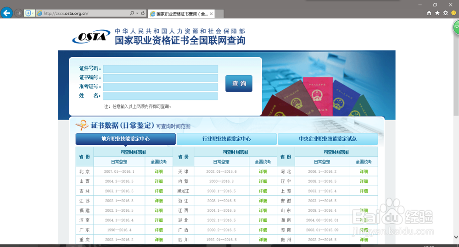This screenshot has width=459, height=247.
Task: Click the green 57 badge at top right
Action: (x=456, y=27)
